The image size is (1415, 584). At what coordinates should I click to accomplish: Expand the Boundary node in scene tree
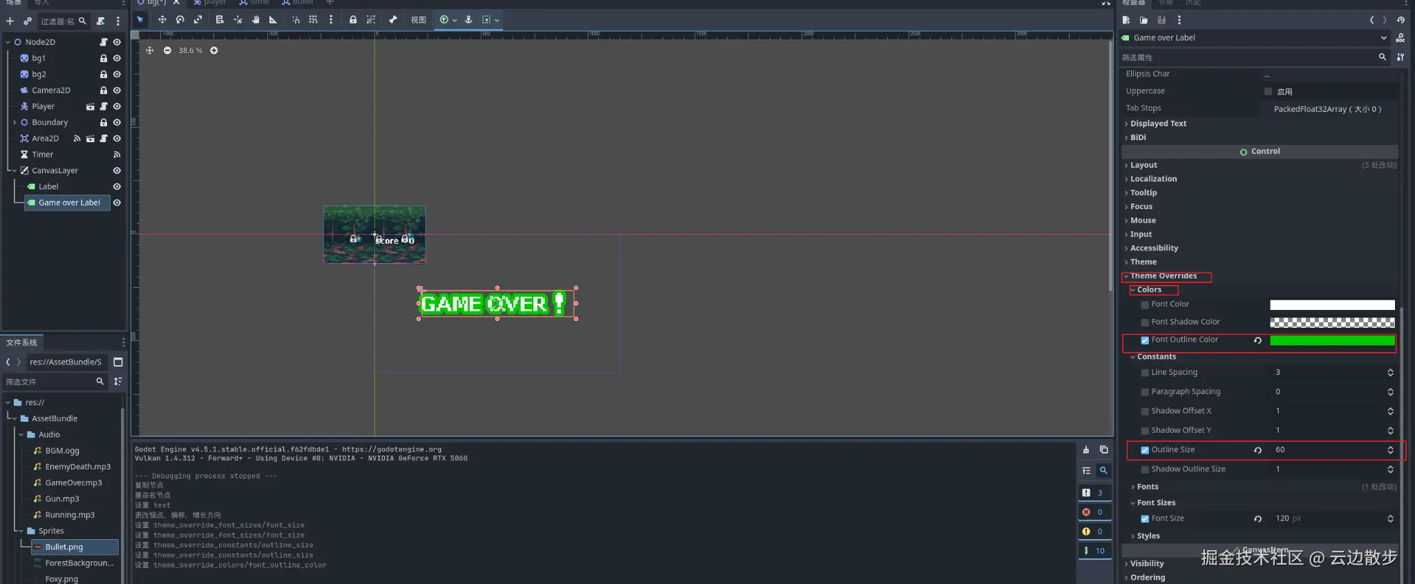coord(15,123)
